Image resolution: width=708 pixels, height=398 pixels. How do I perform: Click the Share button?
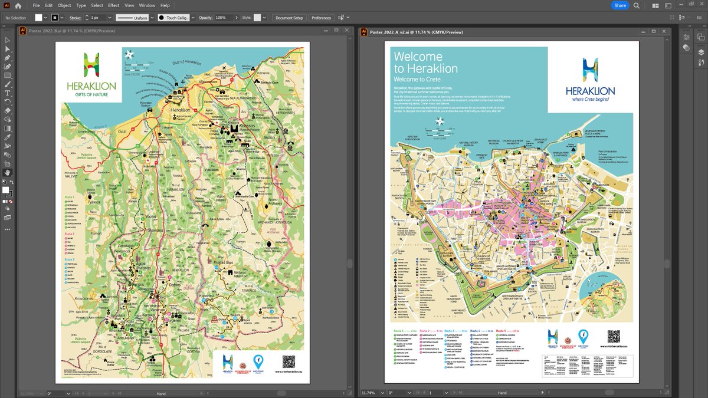pos(620,5)
